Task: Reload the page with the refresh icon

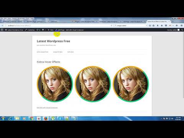Action: point(112,26)
